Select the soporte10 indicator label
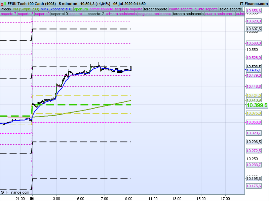Viewport: 269px width, 201px height. pos(59,14)
